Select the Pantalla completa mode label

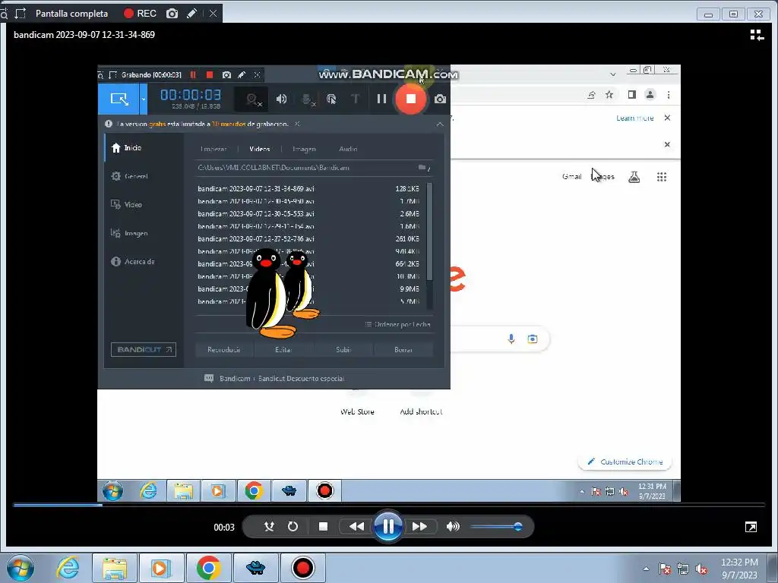click(x=71, y=14)
